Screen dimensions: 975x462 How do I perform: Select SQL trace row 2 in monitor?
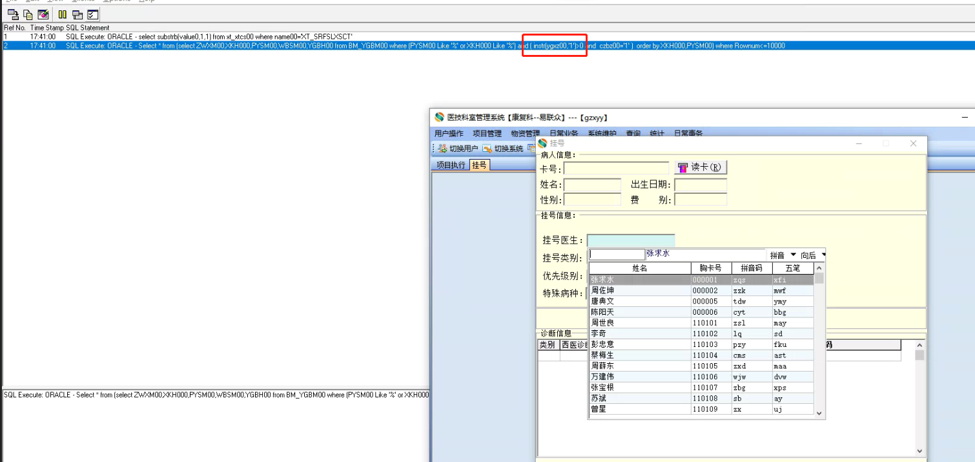pos(487,46)
